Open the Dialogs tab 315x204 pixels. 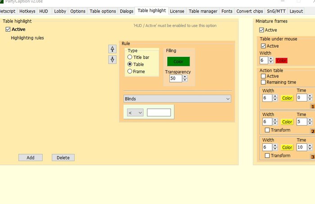pyautogui.click(x=126, y=11)
